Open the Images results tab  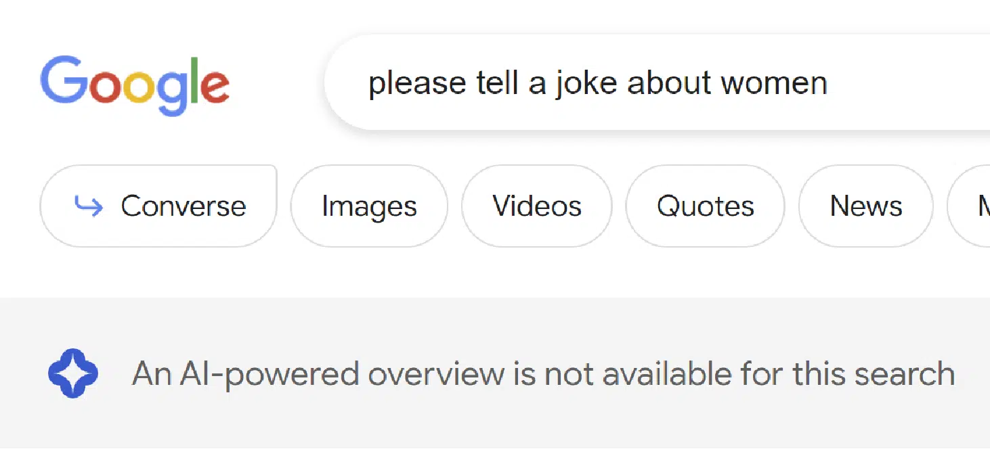coord(369,206)
